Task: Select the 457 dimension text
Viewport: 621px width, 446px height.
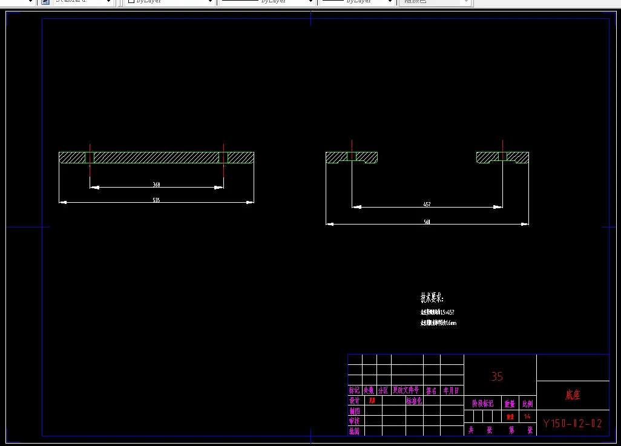Action: click(427, 205)
